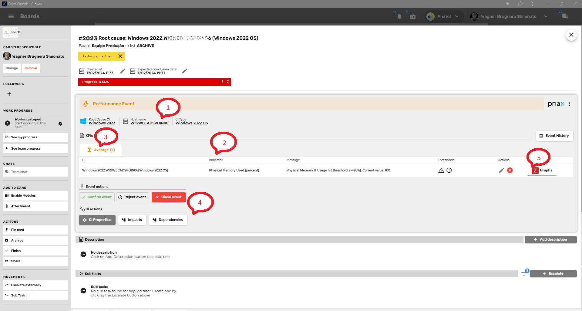Image resolution: width=582 pixels, height=311 pixels.
Task: Open the badge icon next to bell
Action: (x=412, y=17)
